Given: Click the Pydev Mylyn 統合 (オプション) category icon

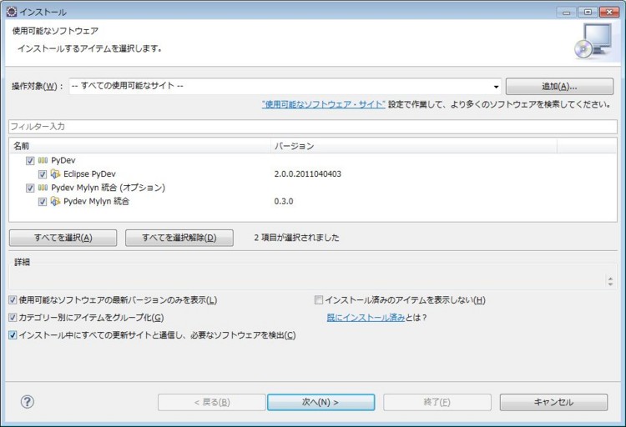Looking at the screenshot, I should (x=43, y=188).
